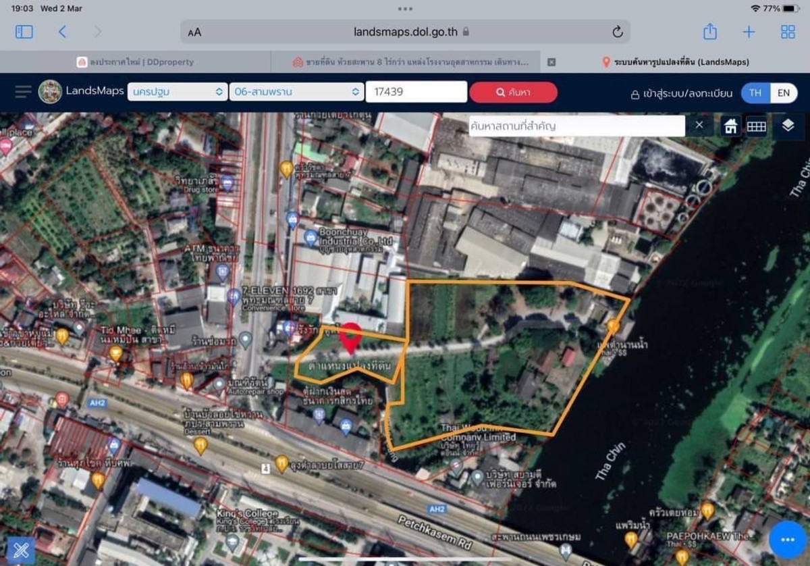Open the map layers selector

pyautogui.click(x=788, y=126)
